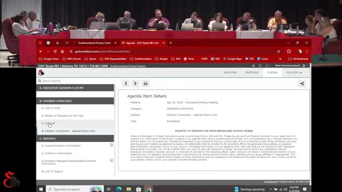Open the Chrome profile avatar

[x=300, y=52]
